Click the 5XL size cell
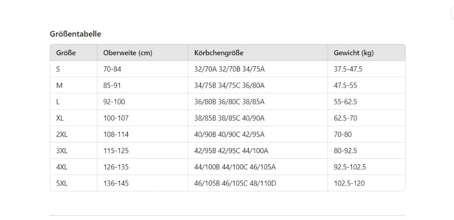Viewport: 454px width, 220px height. point(62,183)
